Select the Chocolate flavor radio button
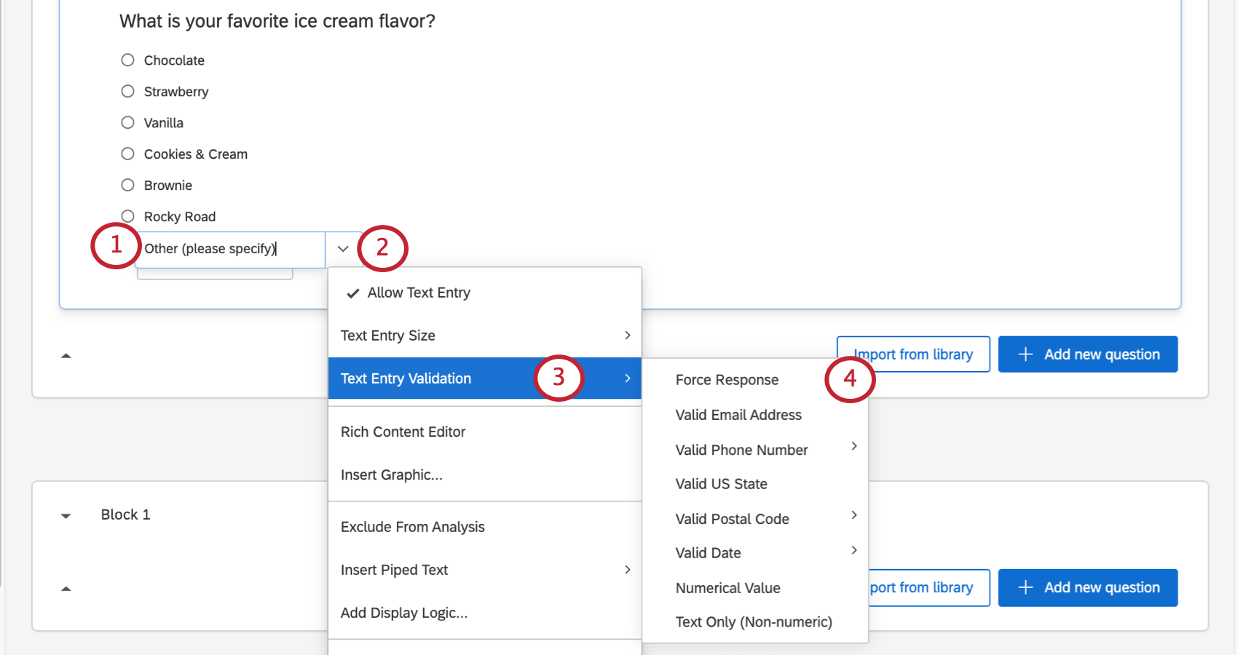The height and width of the screenshot is (655, 1238). [127, 60]
